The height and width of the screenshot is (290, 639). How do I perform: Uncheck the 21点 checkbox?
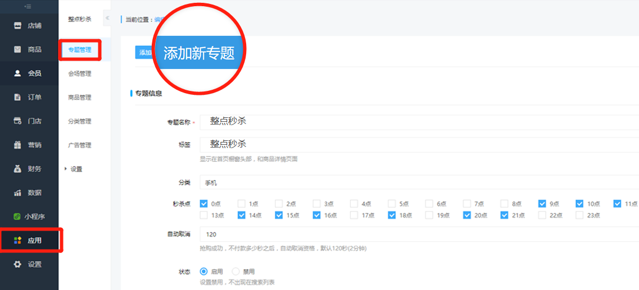click(505, 215)
